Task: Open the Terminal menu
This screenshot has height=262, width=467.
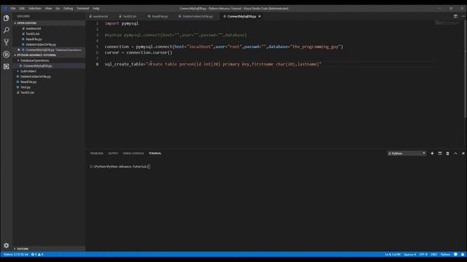Action: (82, 8)
